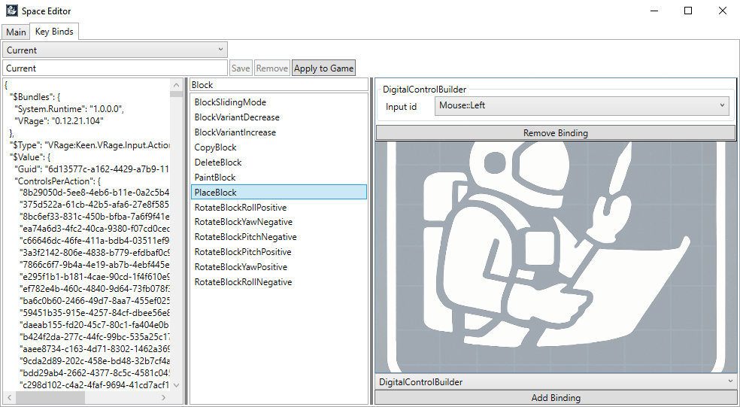Click the Remove profile button
The height and width of the screenshot is (407, 740).
pos(271,68)
